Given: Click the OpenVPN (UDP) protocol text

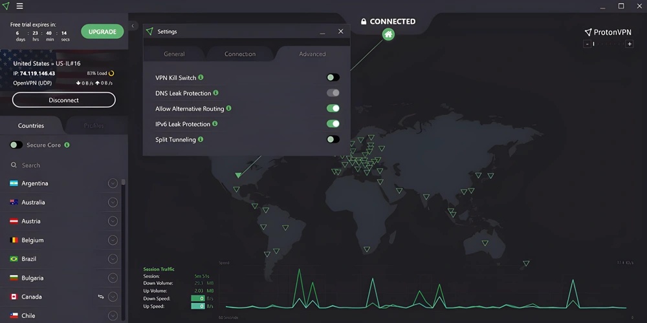Looking at the screenshot, I should tap(34, 83).
